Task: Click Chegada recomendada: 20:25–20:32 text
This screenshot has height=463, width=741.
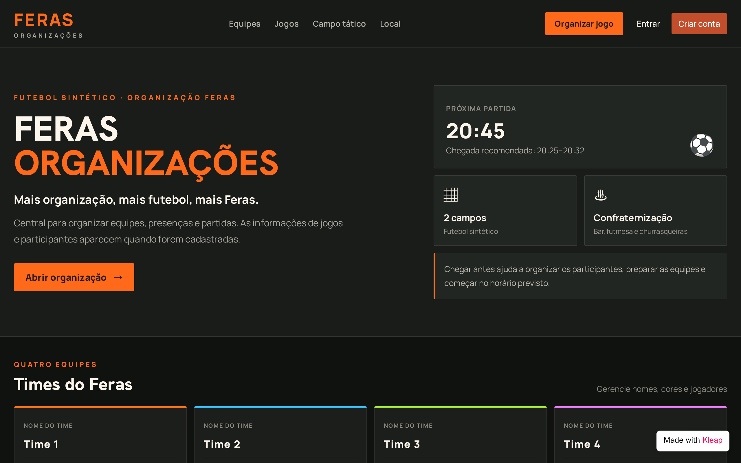Action: pos(515,151)
